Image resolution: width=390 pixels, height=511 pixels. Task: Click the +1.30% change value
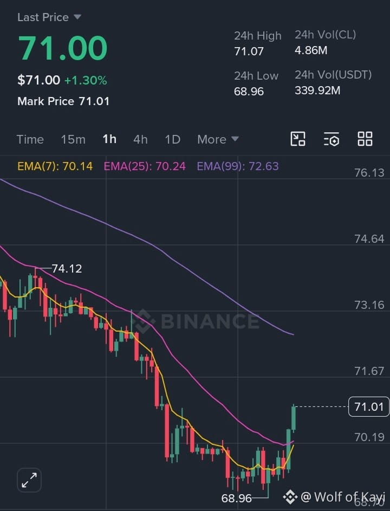(x=86, y=81)
